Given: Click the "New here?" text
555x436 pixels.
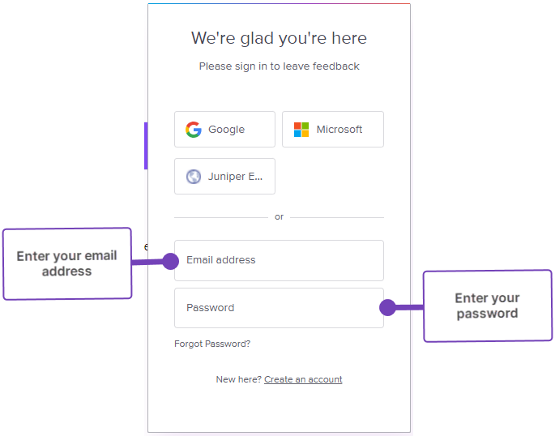Looking at the screenshot, I should 238,379.
